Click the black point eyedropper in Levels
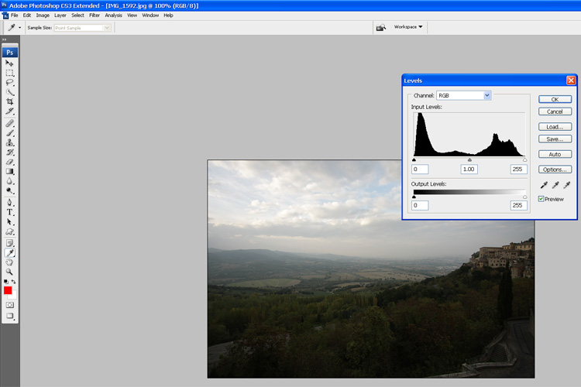This screenshot has height=387, width=581. [x=543, y=185]
